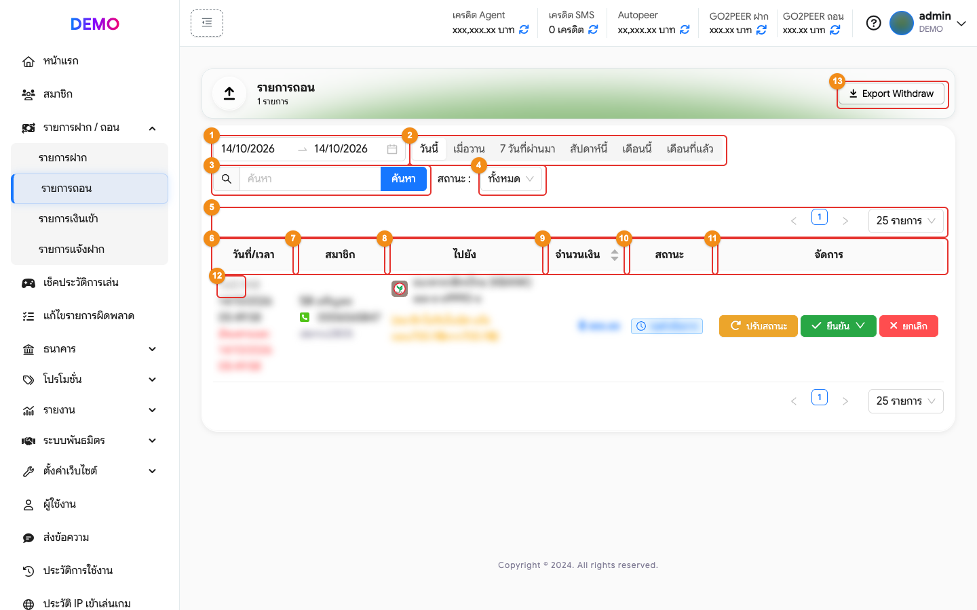Click the ส่งข้อความ chat icon
The height and width of the screenshot is (610, 977).
click(x=28, y=538)
